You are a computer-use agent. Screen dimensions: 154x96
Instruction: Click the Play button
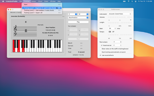click(78, 22)
